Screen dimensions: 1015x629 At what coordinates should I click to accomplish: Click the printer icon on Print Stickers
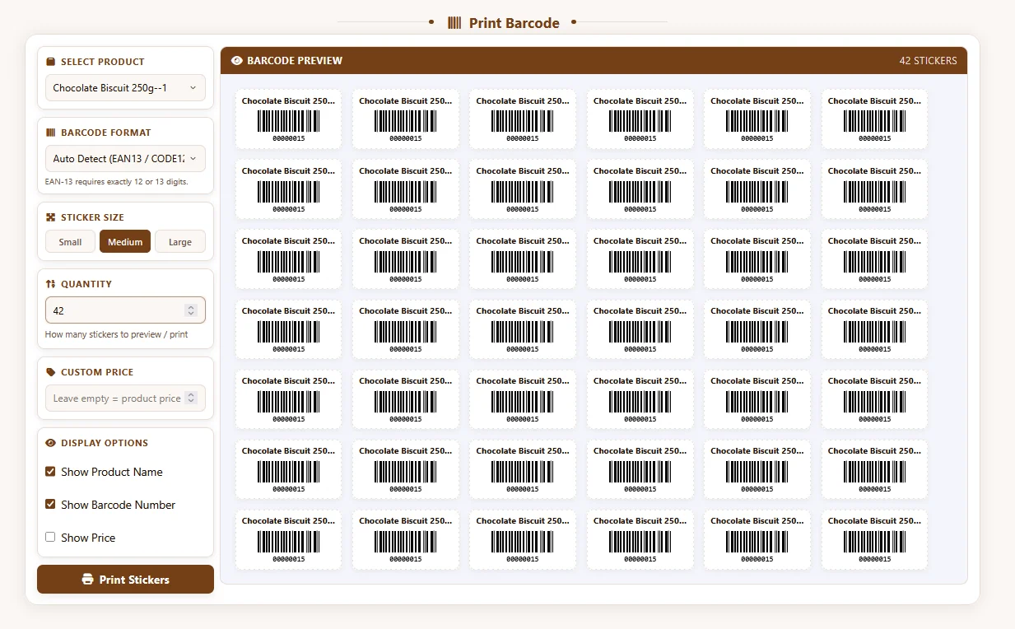(x=88, y=580)
